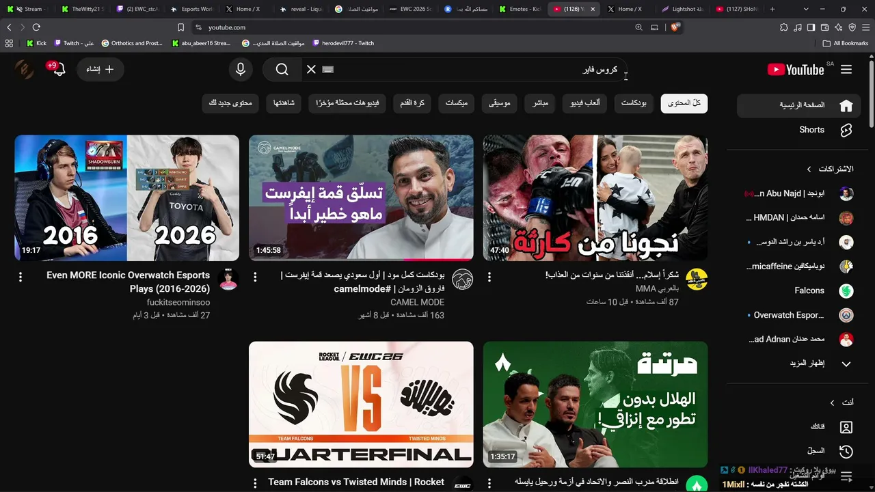
Task: Expand 'إظهار المزيد' to show more subscriptions
Action: 798,364
